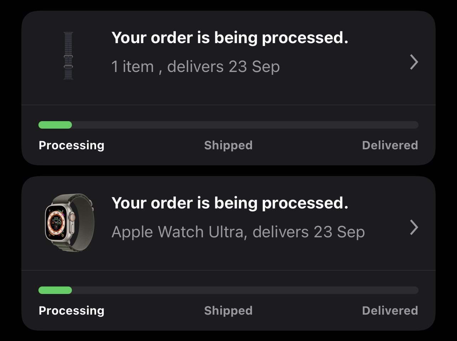457x341 pixels.
Task: Click the unfilled progress track on band order
Action: click(x=245, y=125)
